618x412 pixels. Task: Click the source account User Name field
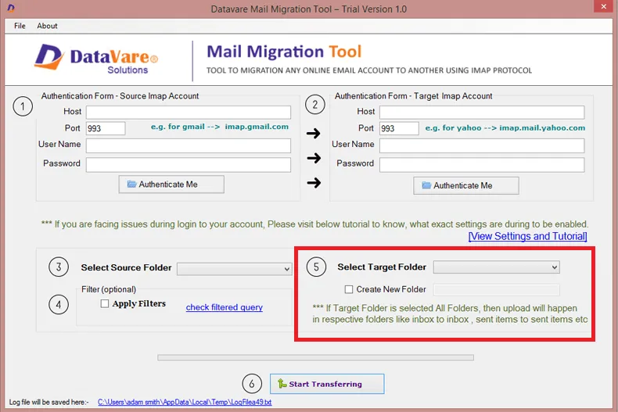[x=189, y=145]
